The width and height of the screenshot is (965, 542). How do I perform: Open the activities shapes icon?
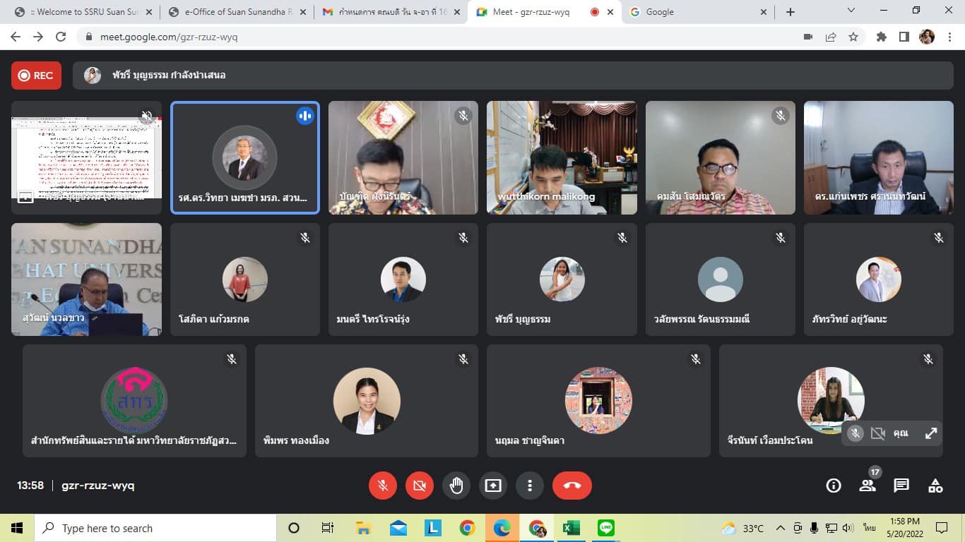click(x=935, y=486)
